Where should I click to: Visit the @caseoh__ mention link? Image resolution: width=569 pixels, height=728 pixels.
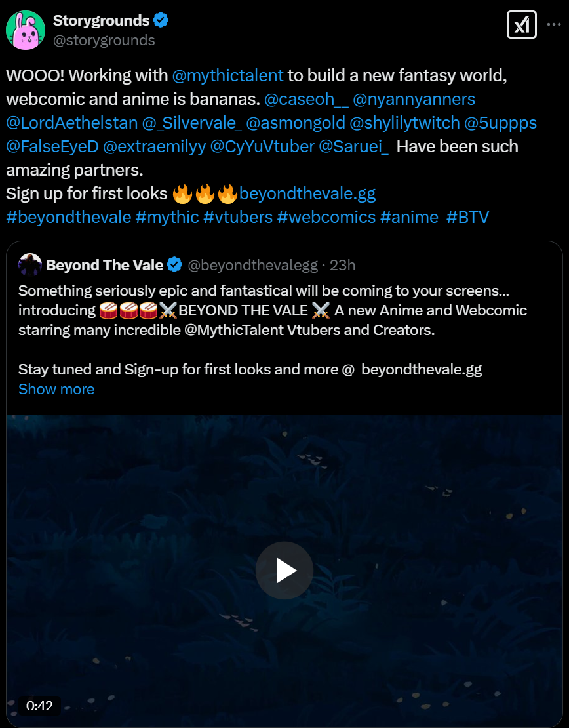(306, 99)
